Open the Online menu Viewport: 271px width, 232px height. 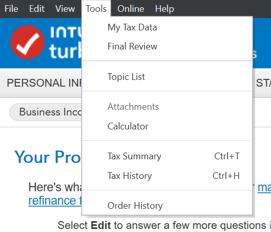[x=131, y=9]
